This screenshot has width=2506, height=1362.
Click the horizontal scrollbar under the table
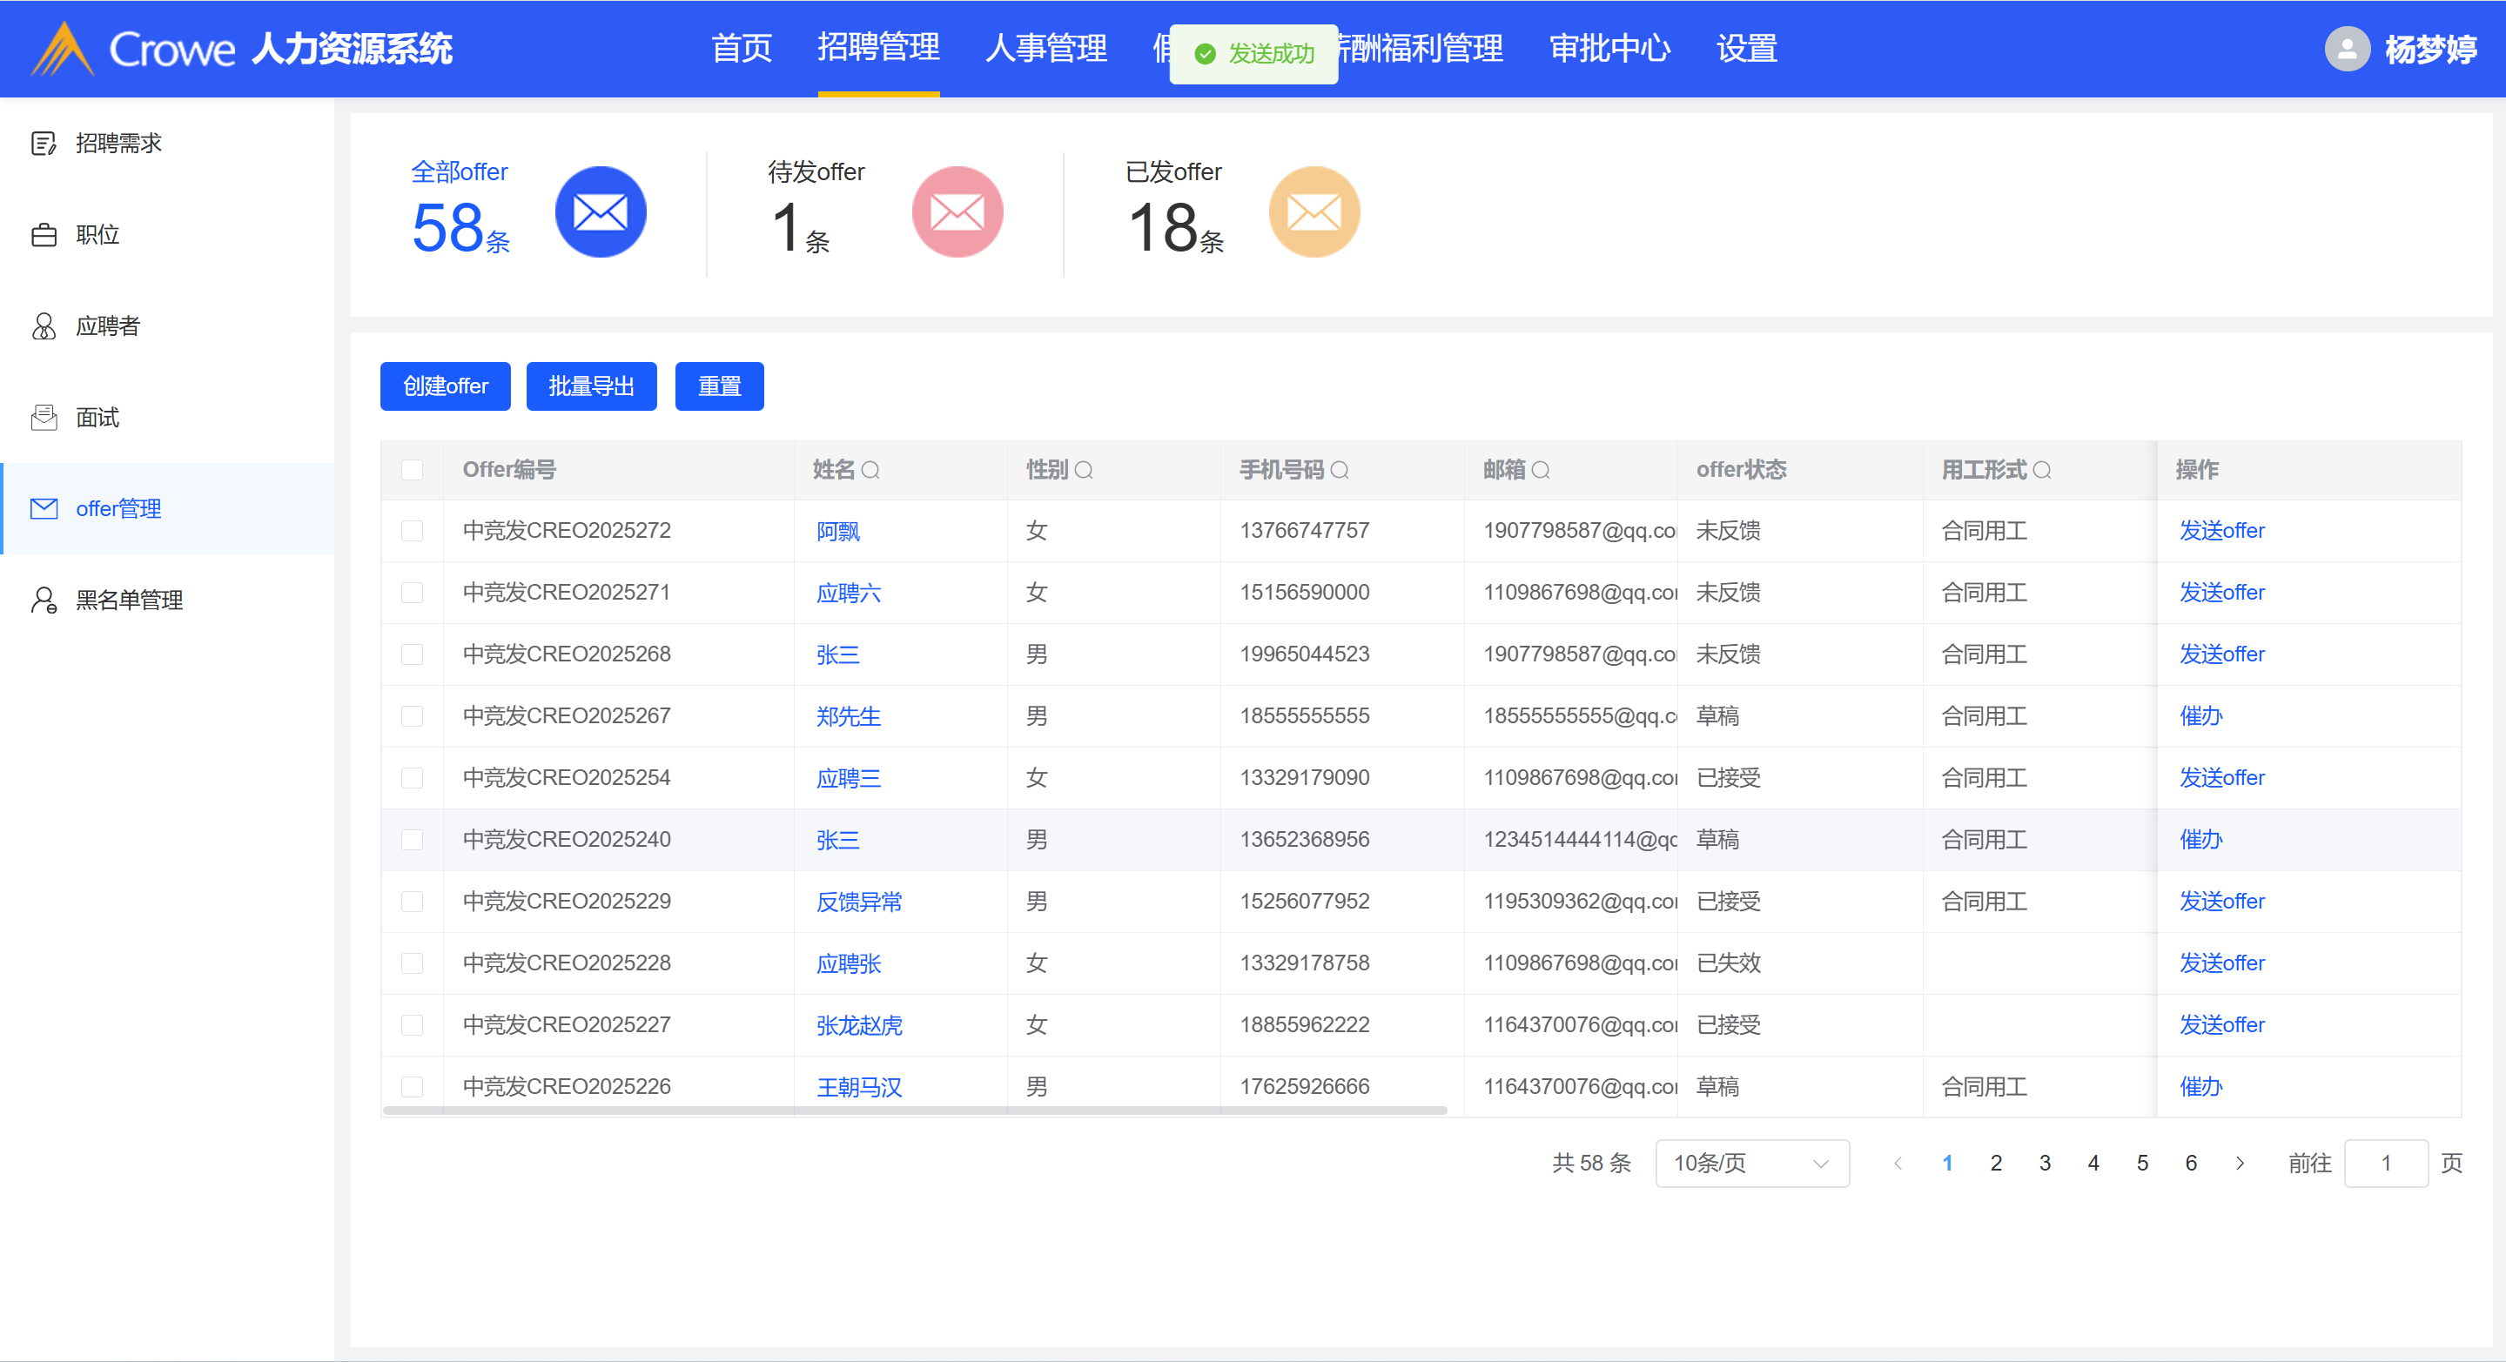(915, 1110)
